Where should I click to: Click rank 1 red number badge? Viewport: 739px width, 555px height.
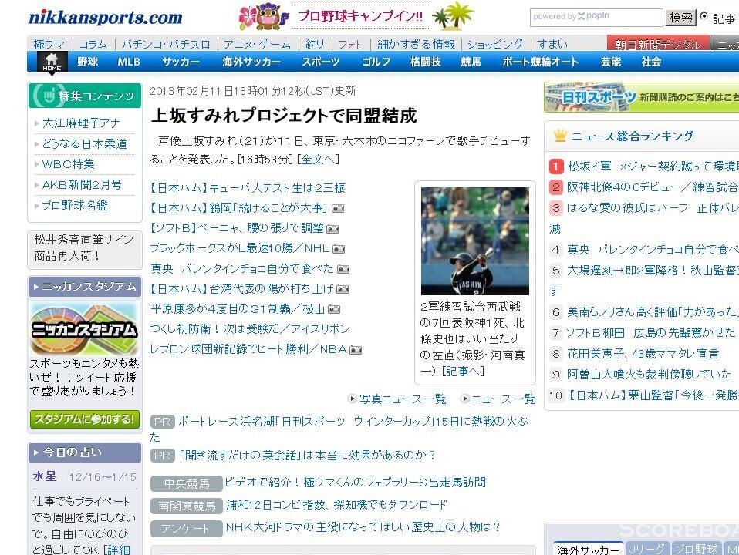click(556, 166)
